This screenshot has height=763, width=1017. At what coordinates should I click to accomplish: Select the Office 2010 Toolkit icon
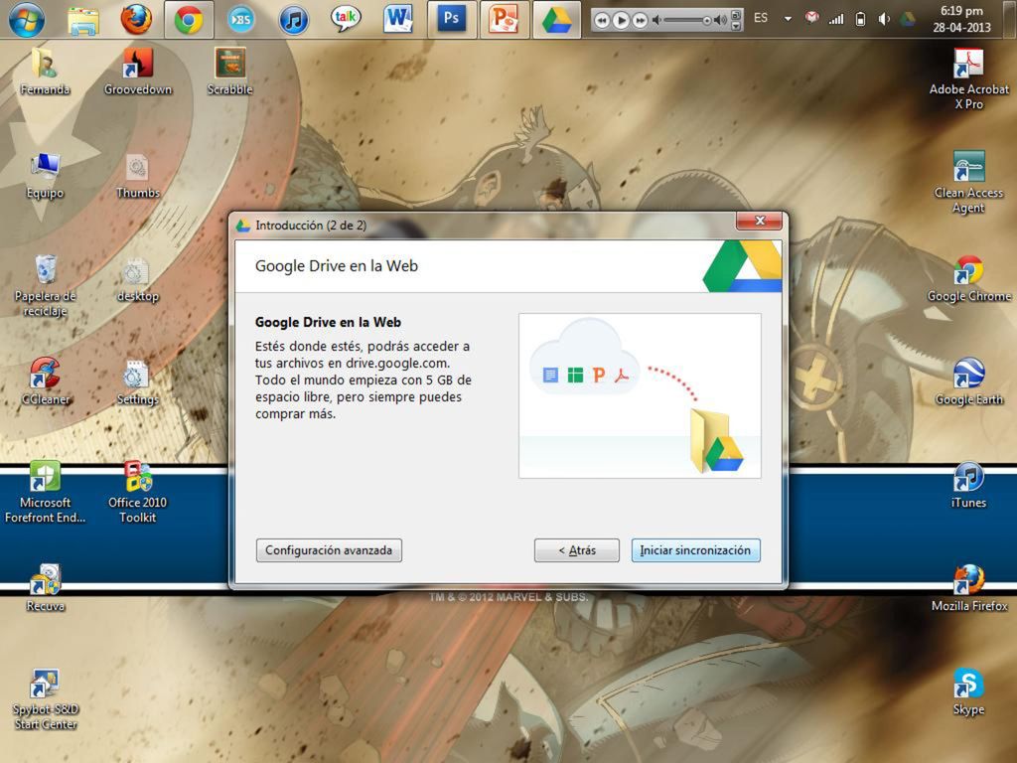pyautogui.click(x=137, y=492)
